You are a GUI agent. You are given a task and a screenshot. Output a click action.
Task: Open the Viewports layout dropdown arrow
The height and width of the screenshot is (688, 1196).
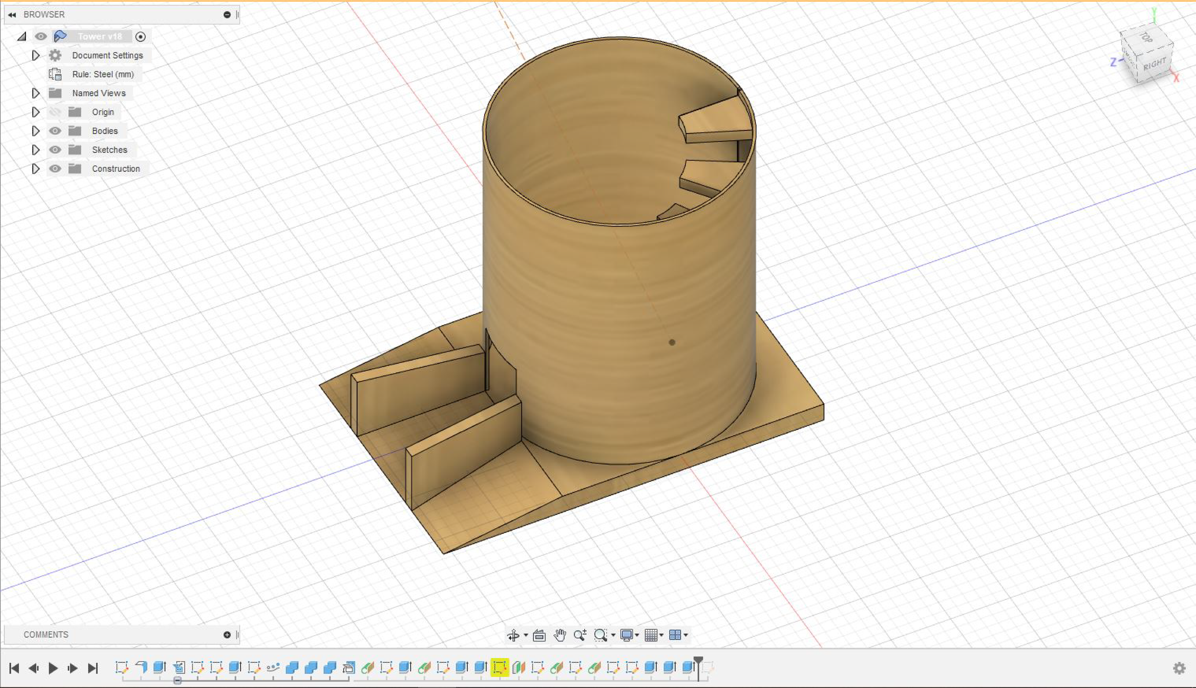click(686, 636)
